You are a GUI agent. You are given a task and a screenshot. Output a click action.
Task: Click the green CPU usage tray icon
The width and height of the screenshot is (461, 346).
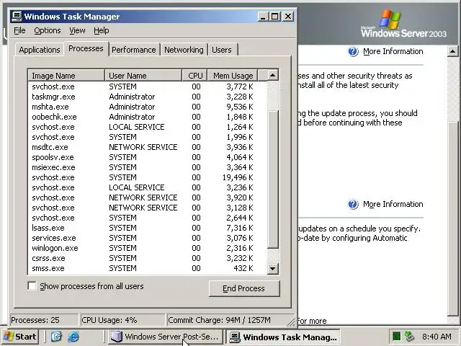pyautogui.click(x=396, y=336)
